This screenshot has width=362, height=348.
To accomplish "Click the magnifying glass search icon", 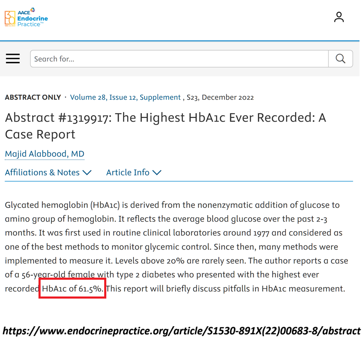I will coord(340,59).
